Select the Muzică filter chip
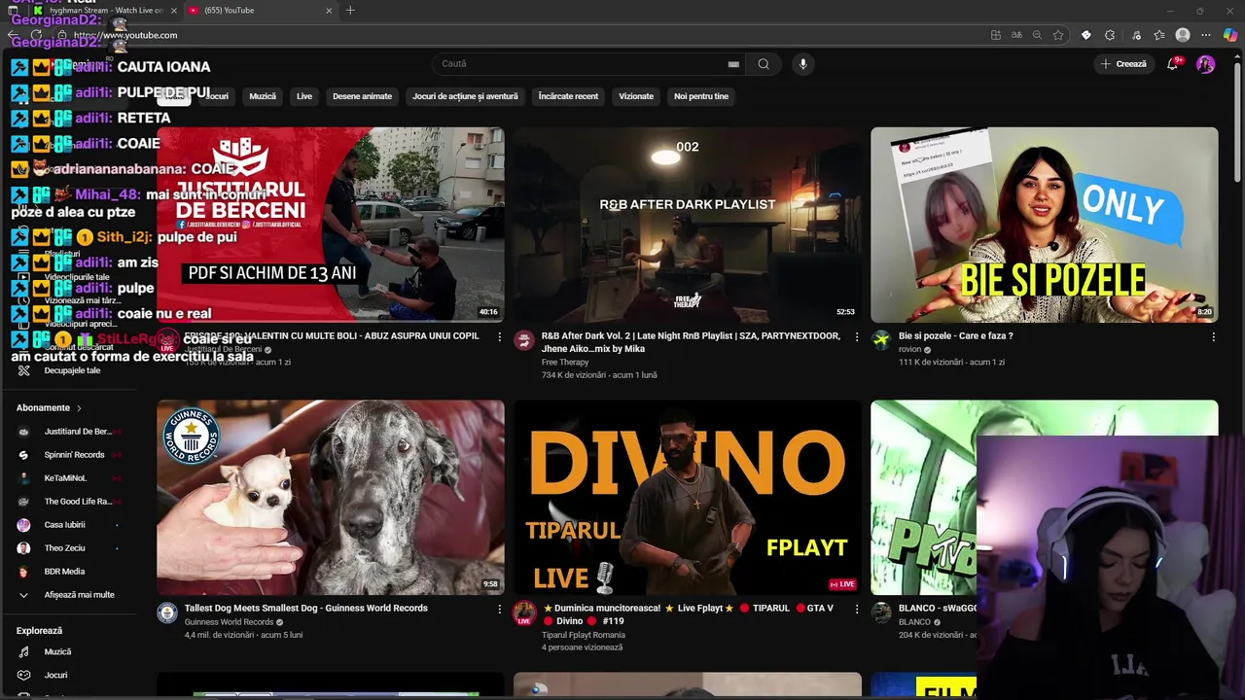1245x700 pixels. 263,96
